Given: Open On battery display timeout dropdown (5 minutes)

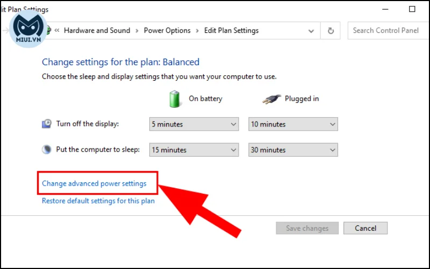Looking at the screenshot, I should (x=194, y=124).
